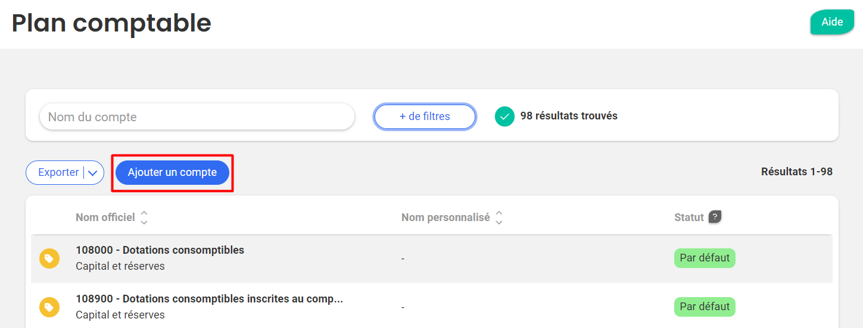Click Ajouter un compte button
Viewport: 863px width, 328px height.
172,172
